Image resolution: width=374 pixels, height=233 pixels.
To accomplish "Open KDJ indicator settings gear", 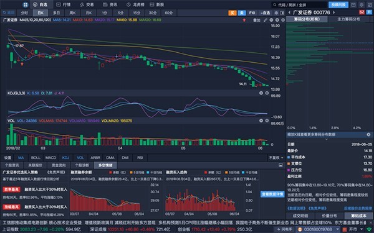I will (x=267, y=93).
